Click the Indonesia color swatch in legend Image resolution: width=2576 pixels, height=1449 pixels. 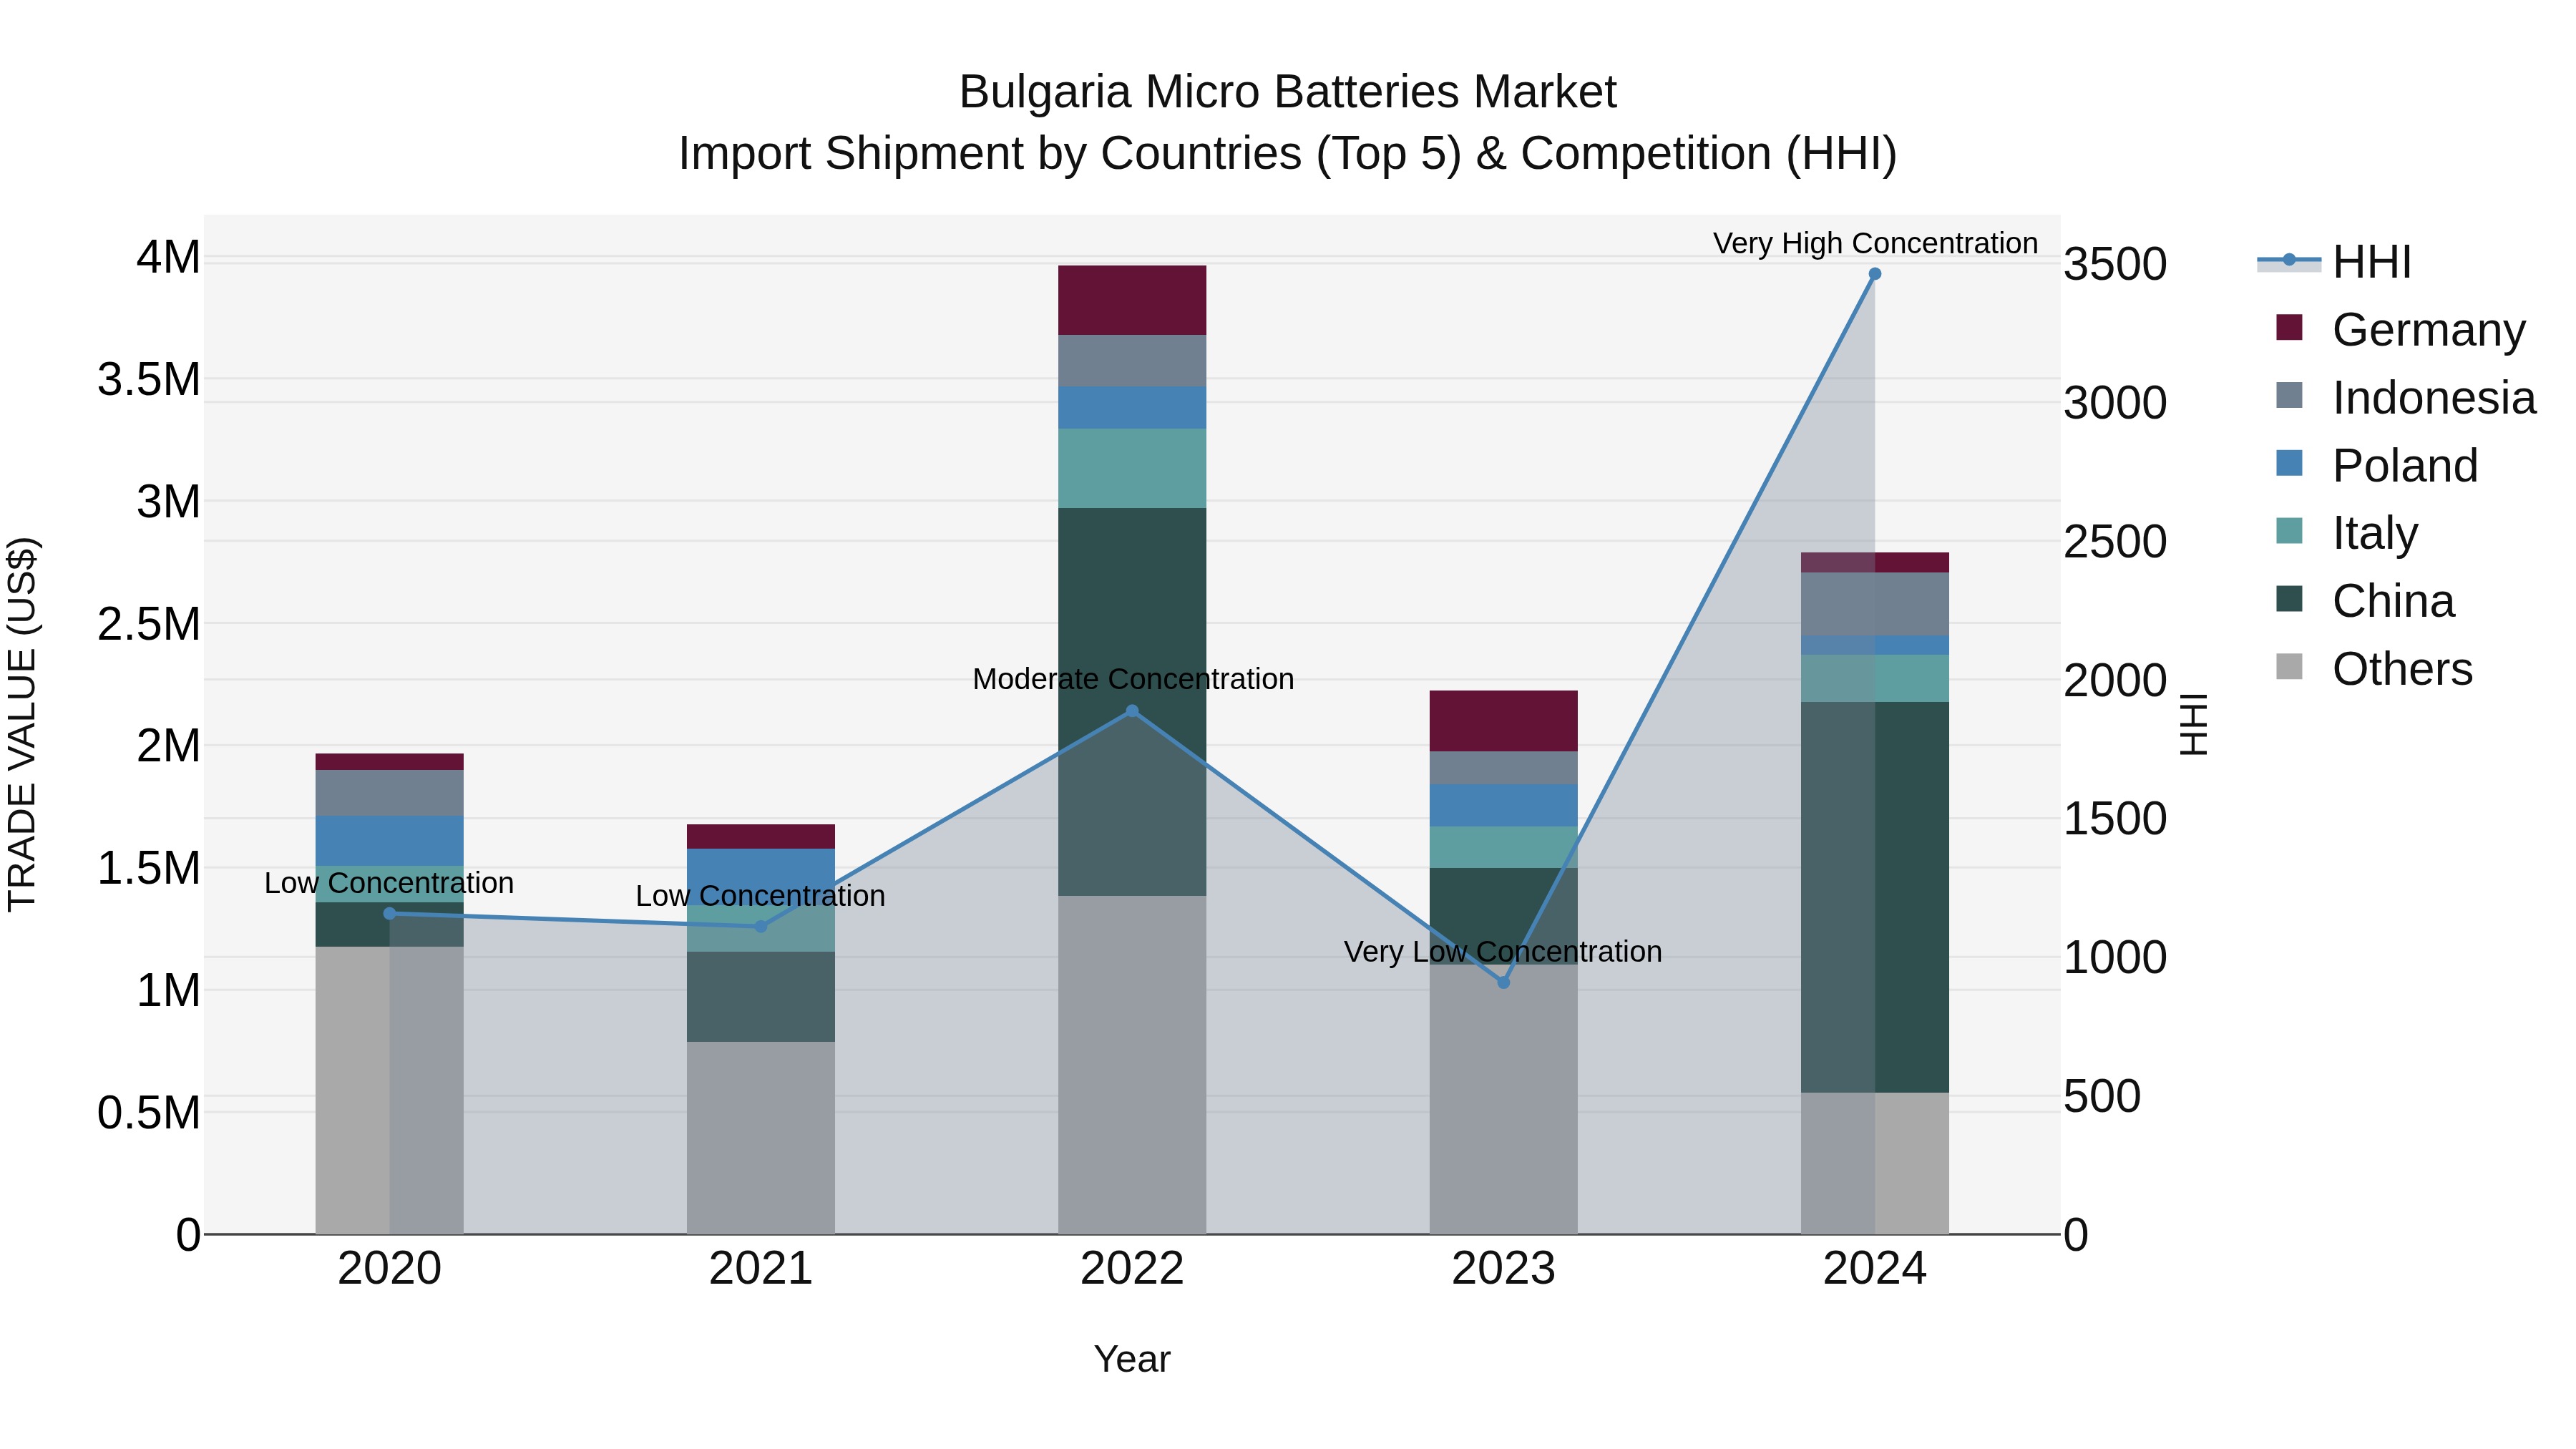click(2289, 395)
